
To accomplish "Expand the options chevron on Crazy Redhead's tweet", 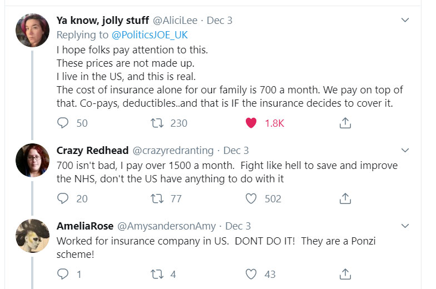I will 405,151.
